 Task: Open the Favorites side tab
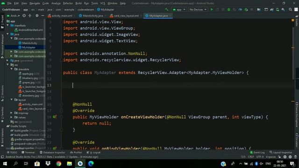2,115
